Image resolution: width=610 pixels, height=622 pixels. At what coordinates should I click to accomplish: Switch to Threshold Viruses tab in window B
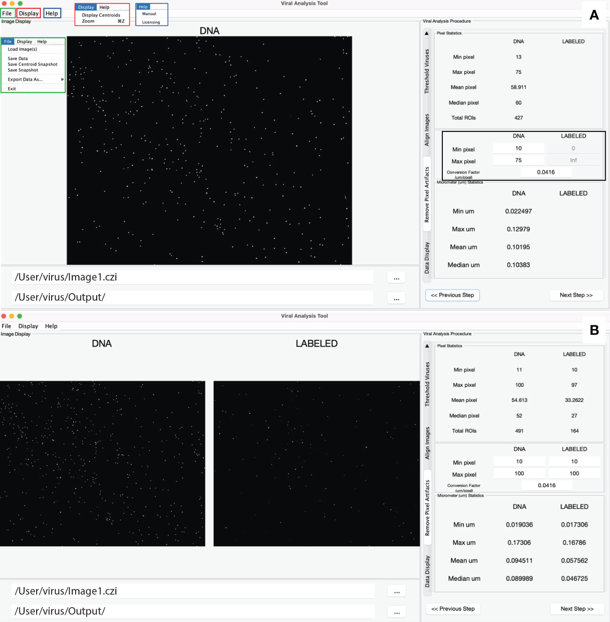click(427, 384)
